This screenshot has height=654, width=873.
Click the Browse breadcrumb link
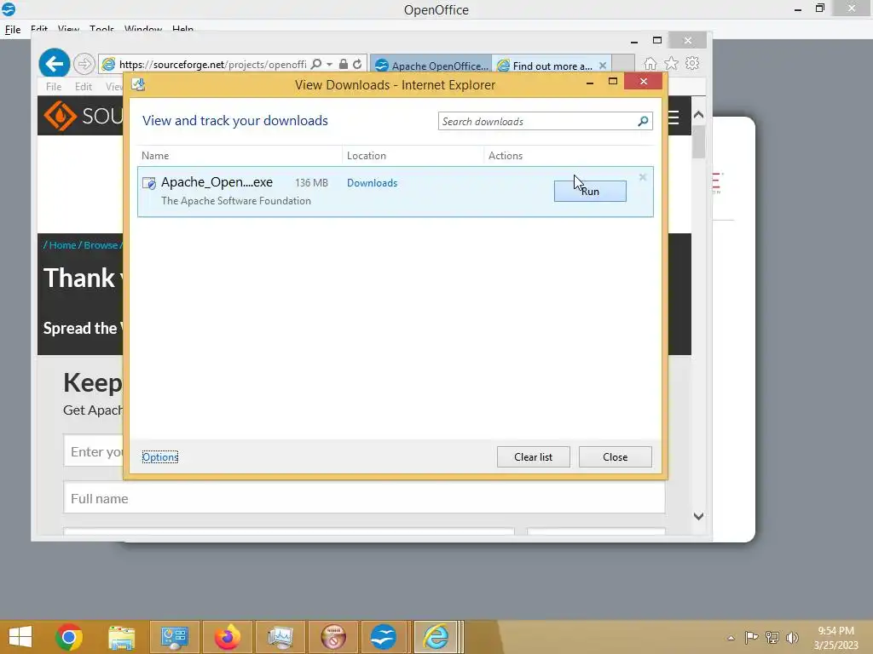pos(101,245)
